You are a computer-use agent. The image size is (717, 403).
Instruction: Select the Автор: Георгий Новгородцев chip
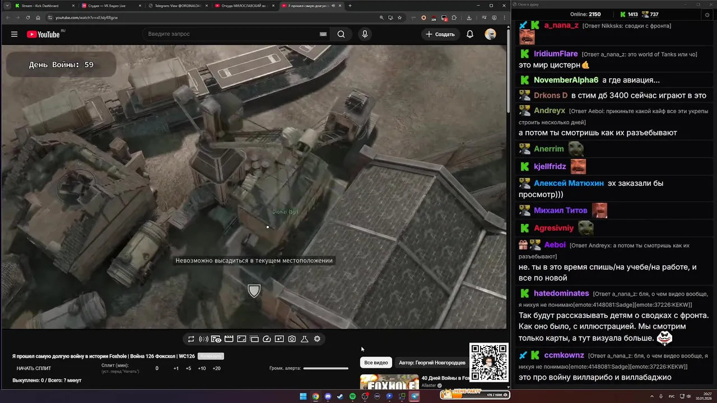432,363
